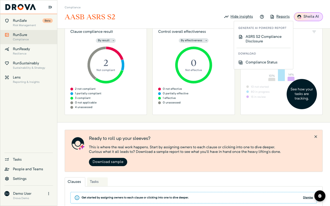Click filter icon on tasks card
This screenshot has width=330, height=206.
(x=314, y=32)
